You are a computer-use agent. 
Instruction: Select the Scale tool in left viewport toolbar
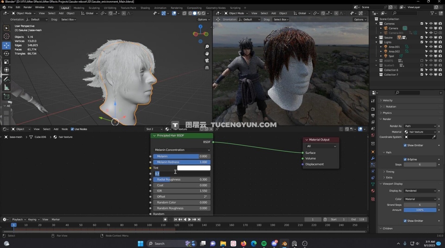tap(7, 62)
